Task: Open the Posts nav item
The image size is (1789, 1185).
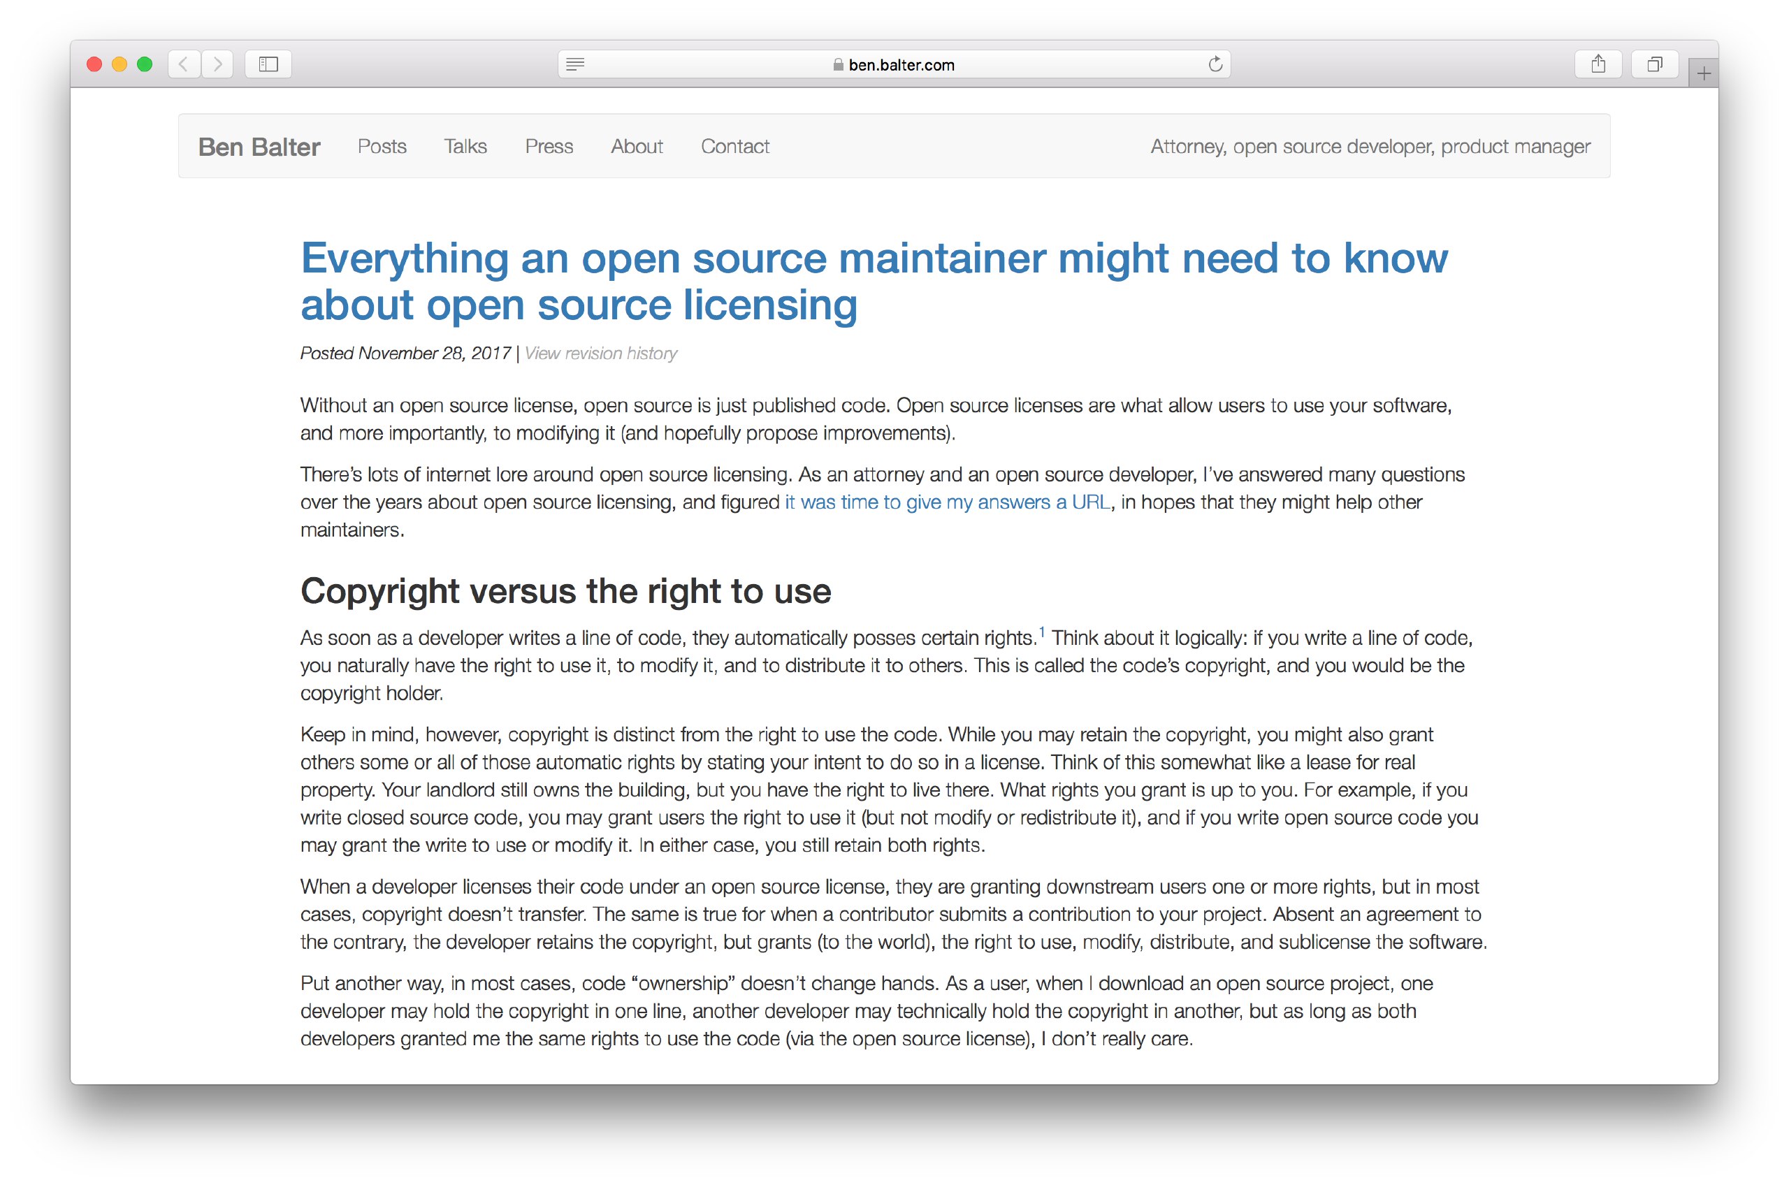Action: point(382,147)
